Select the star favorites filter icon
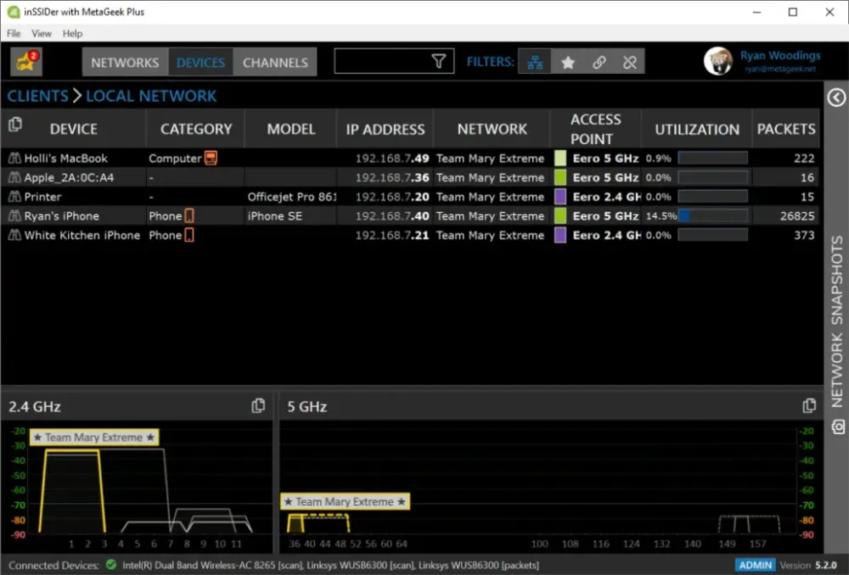 pos(568,61)
